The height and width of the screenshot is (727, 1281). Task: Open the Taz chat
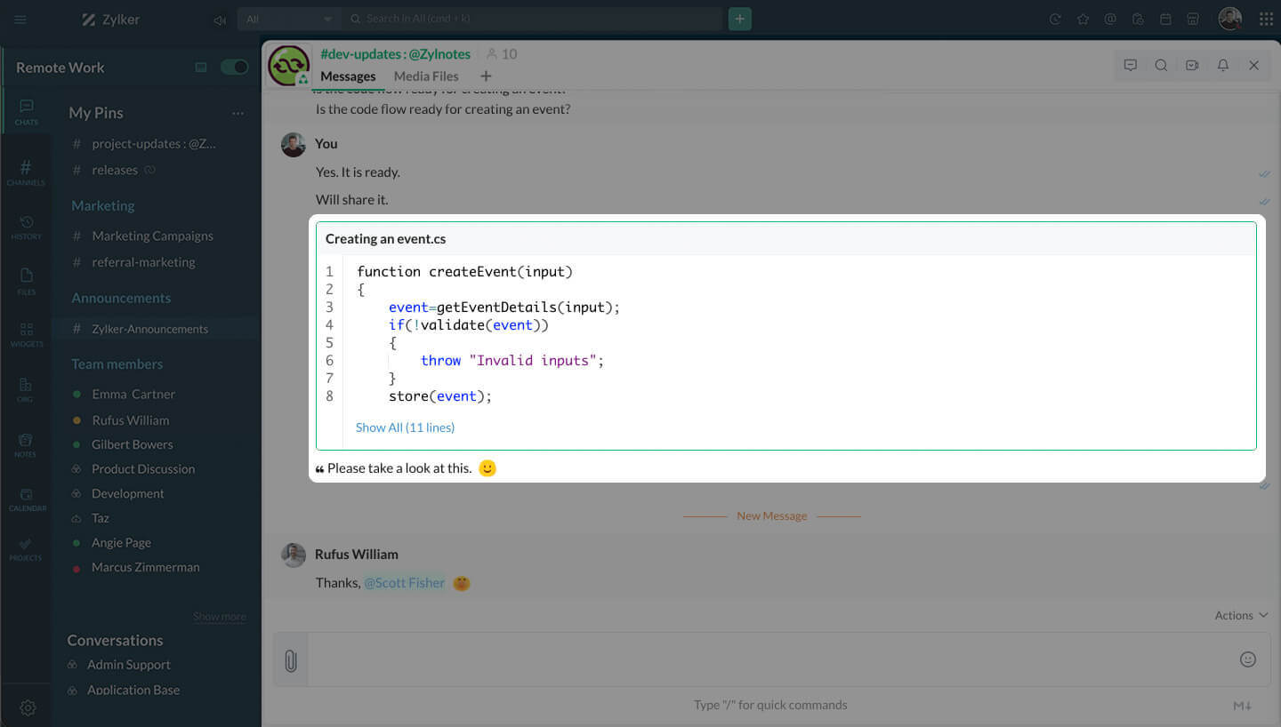point(101,518)
